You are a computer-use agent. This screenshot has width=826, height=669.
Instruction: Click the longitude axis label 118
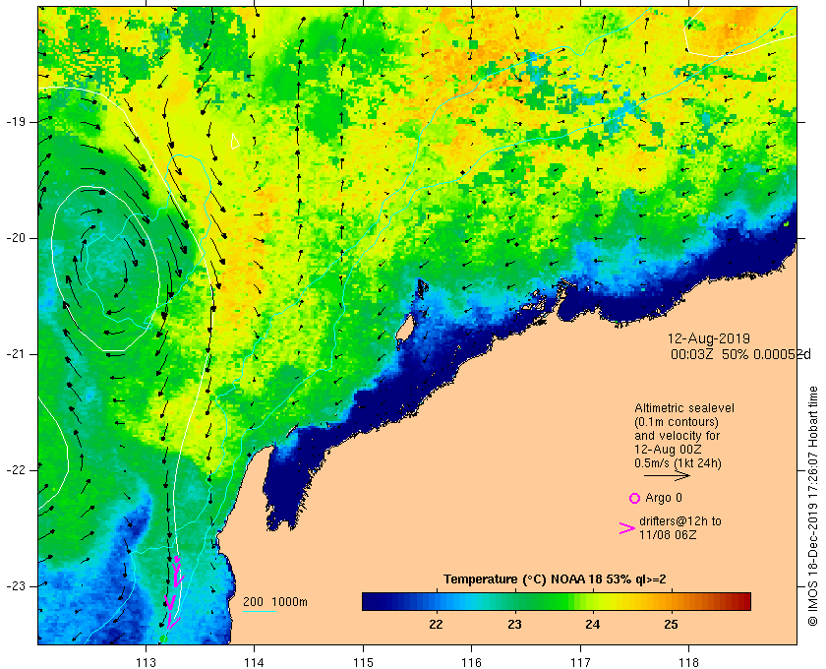tap(689, 662)
